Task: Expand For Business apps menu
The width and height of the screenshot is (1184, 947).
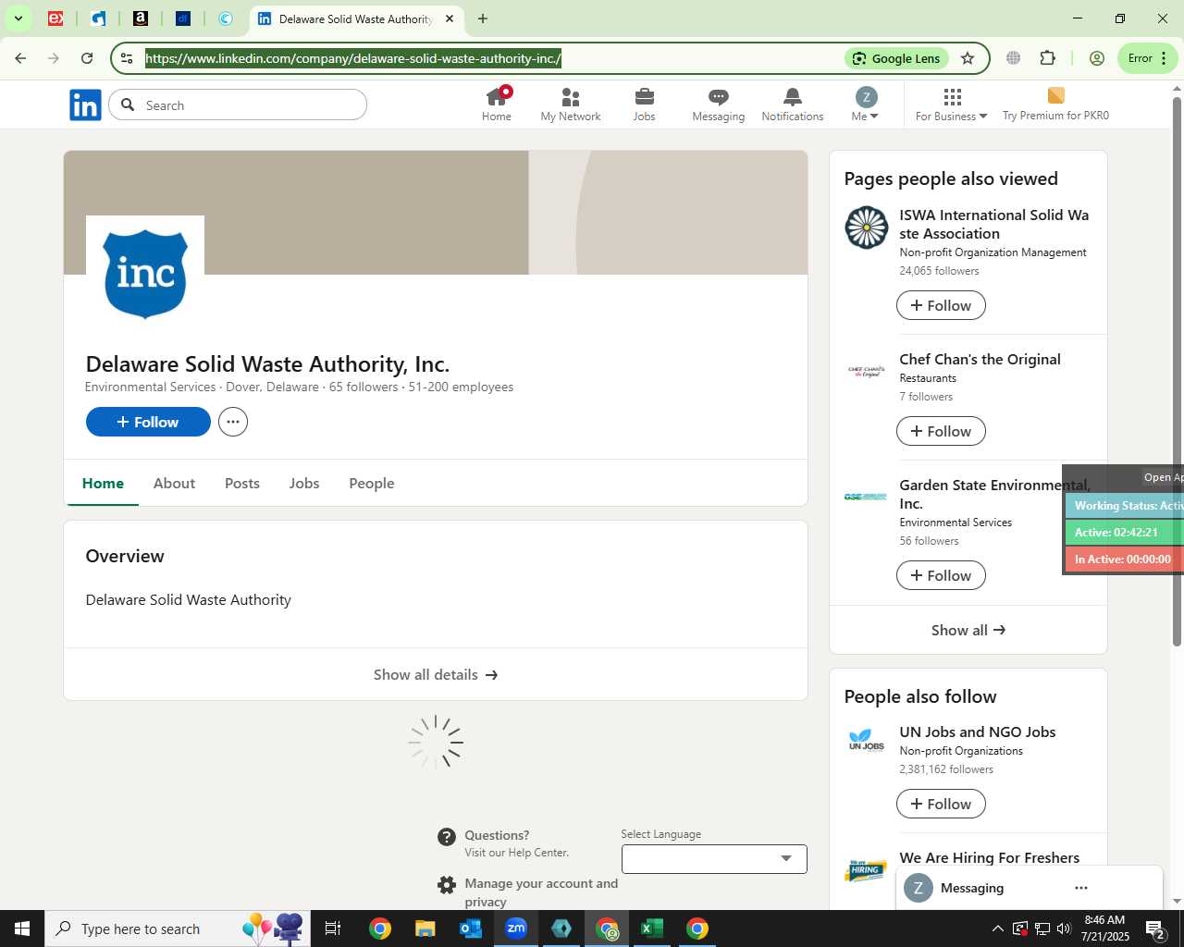Action: (952, 104)
